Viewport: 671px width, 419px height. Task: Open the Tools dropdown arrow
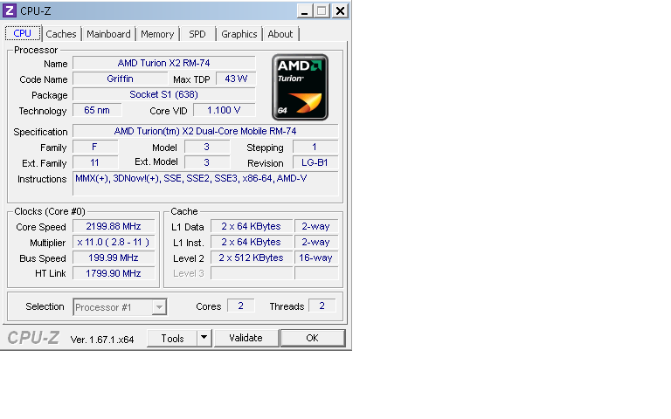[204, 338]
